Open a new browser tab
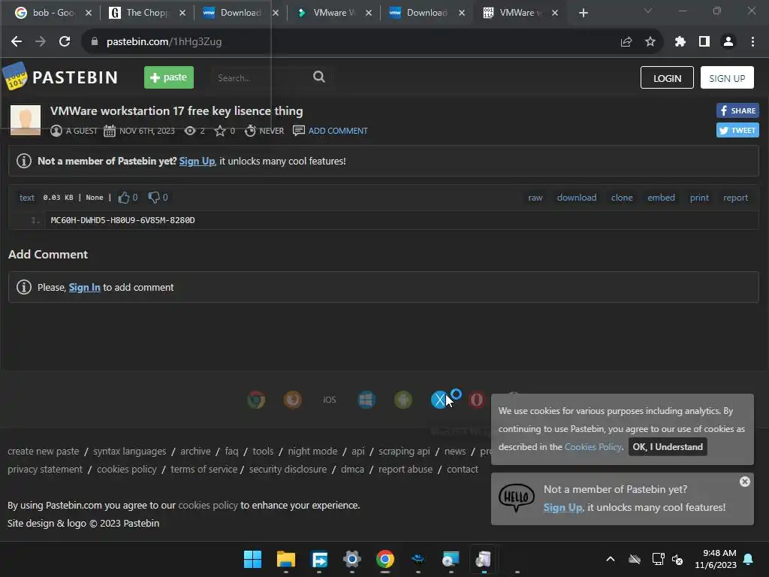 tap(583, 13)
